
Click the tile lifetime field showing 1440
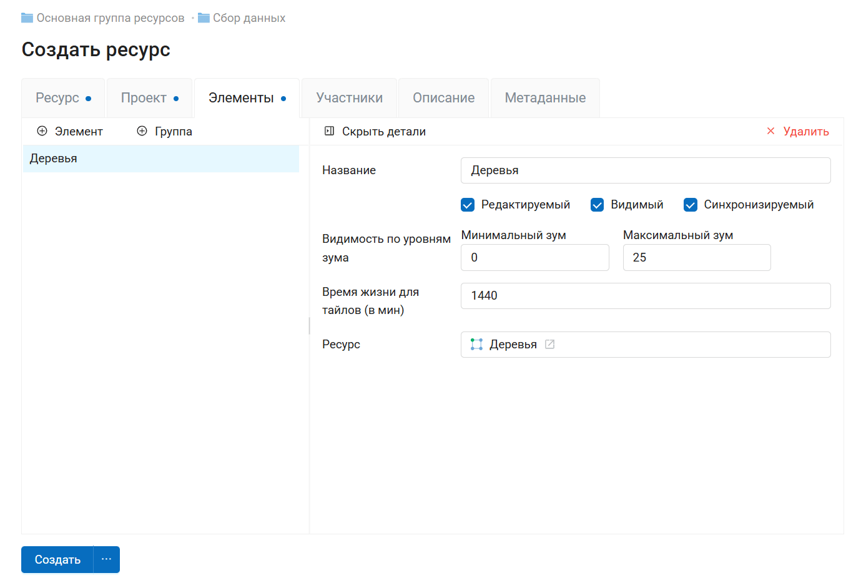[646, 295]
